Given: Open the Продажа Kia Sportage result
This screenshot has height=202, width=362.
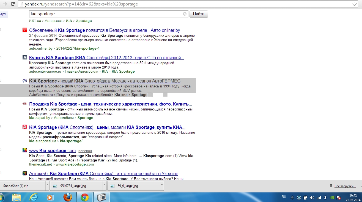Looking at the screenshot, I should (x=111, y=104).
